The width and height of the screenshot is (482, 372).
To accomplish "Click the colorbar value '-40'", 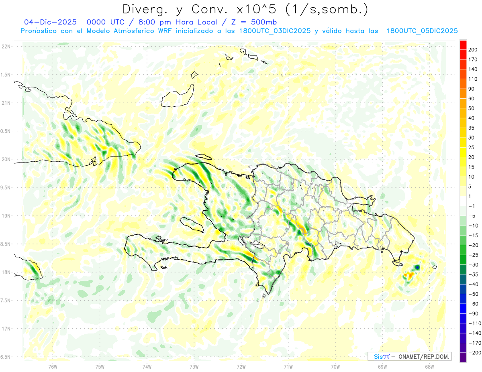I will 473,284.
